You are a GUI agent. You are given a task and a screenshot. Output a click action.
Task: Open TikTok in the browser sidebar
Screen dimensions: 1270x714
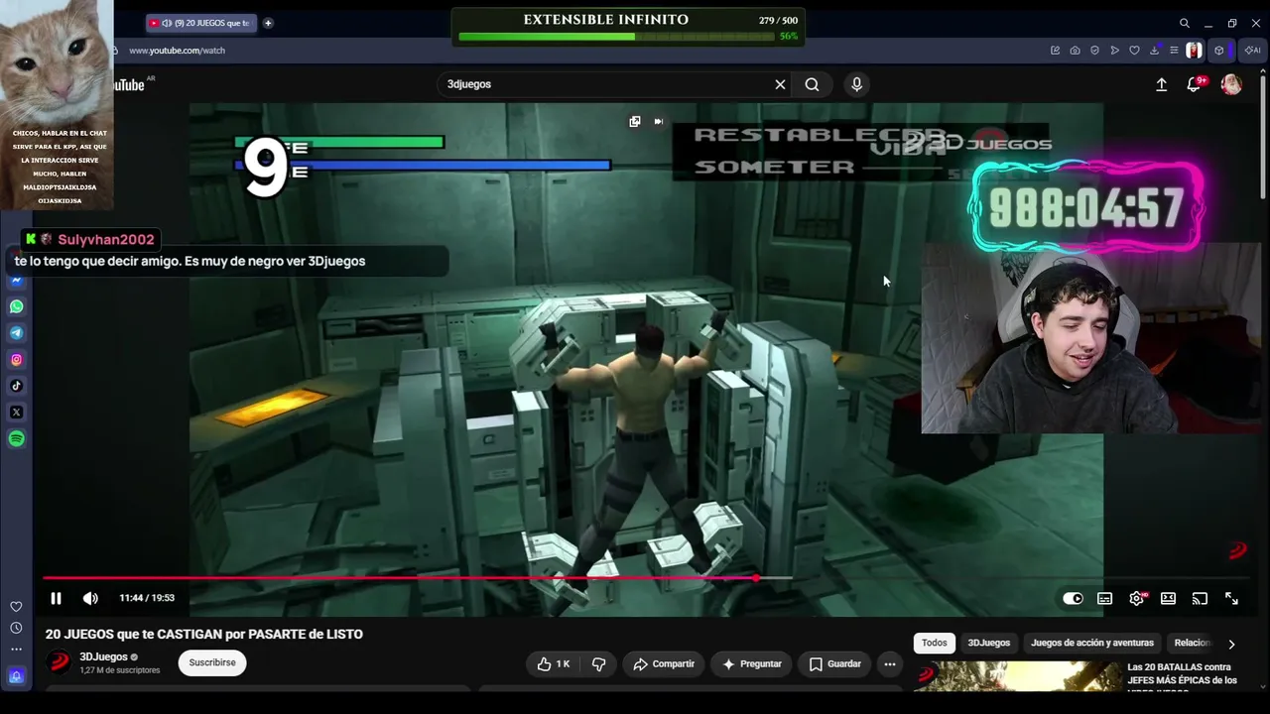point(16,386)
